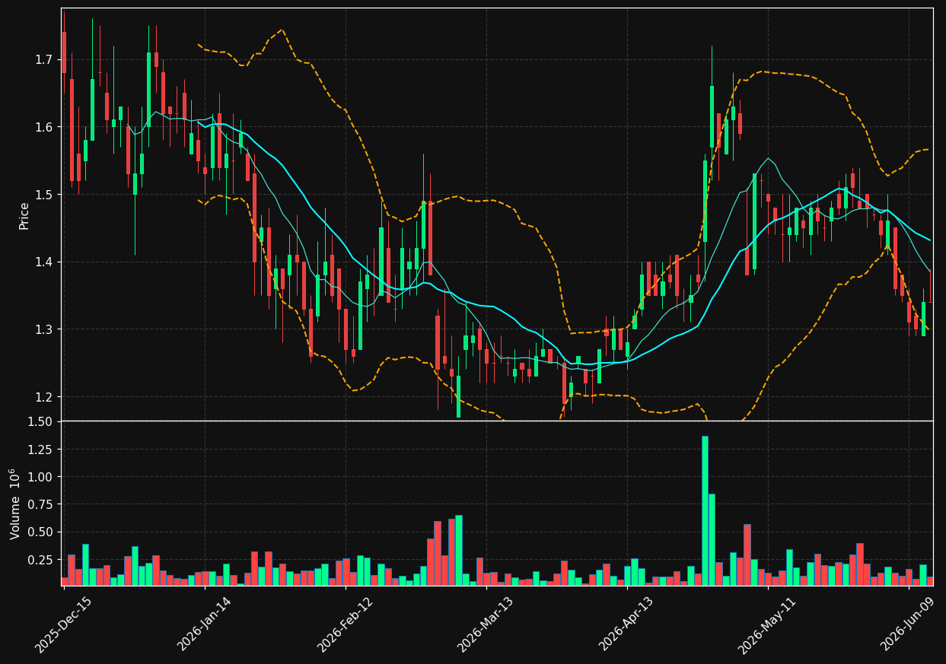
Task: Click the 0.75 volume axis label
Action: pyautogui.click(x=42, y=504)
